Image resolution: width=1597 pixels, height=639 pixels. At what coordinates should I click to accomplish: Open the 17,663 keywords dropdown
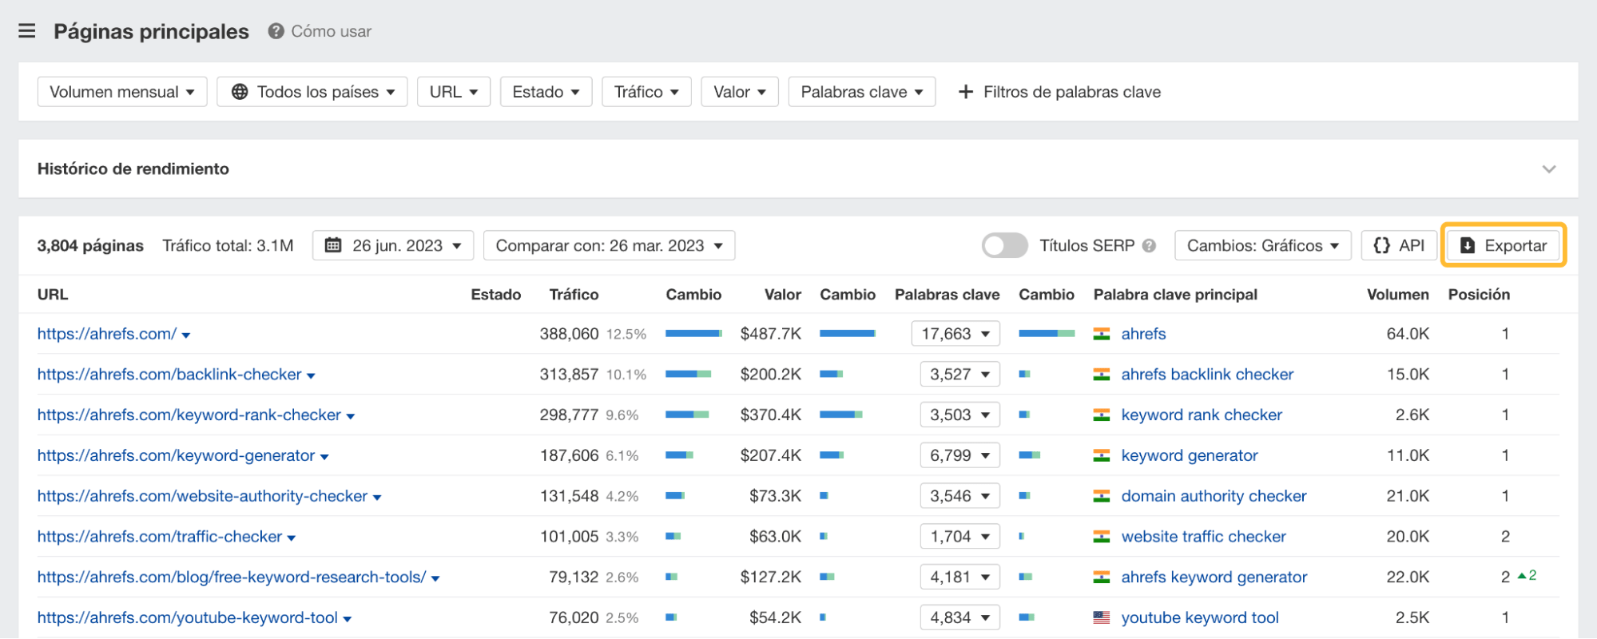[955, 334]
